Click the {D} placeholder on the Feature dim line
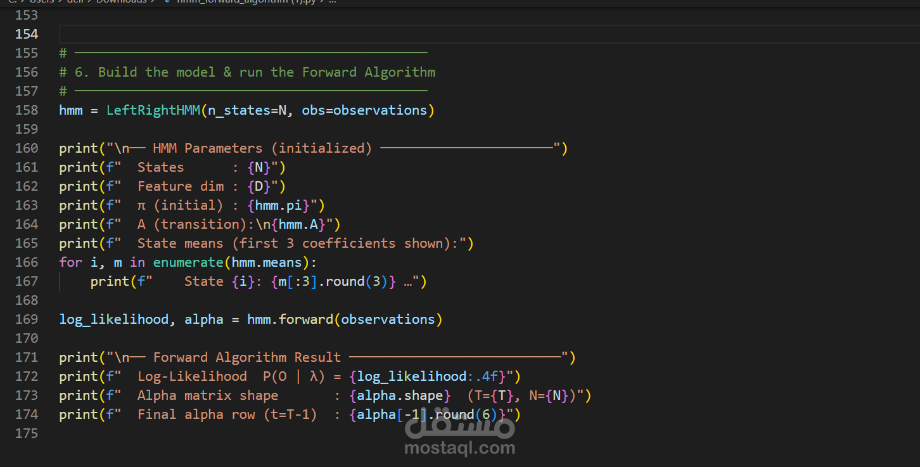 [259, 186]
